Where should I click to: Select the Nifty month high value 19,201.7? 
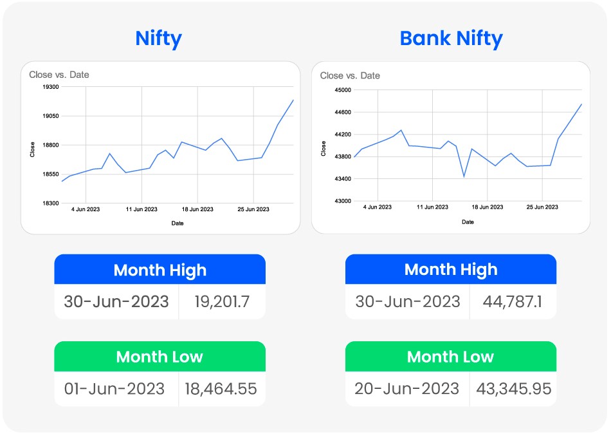pyautogui.click(x=223, y=301)
